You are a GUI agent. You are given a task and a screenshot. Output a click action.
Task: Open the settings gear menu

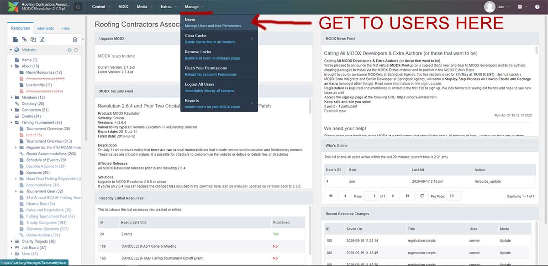coord(520,7)
